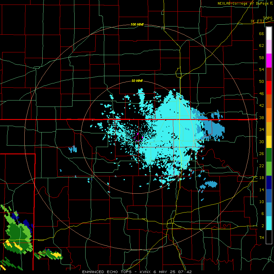
Task: Click the "ENHANCED ECHO TOPS" product title
Action: click(107, 272)
